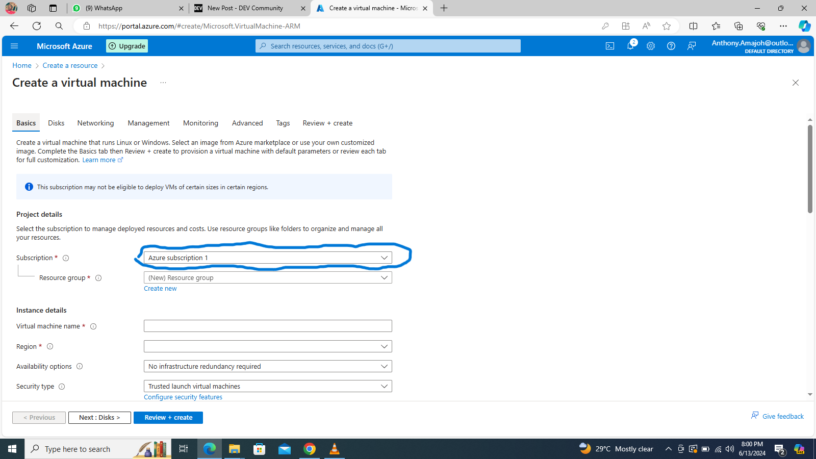
Task: Click the scrollbar down arrow
Action: [x=810, y=394]
